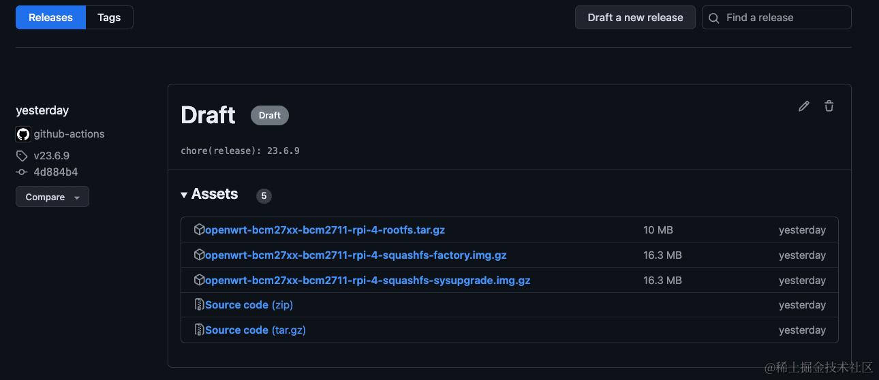Click yesterday timestamp on squashfs-sysupgrade.img.gz row
This screenshot has width=879, height=380.
click(x=802, y=281)
